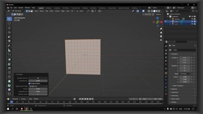Select the Spin tool

9,85
